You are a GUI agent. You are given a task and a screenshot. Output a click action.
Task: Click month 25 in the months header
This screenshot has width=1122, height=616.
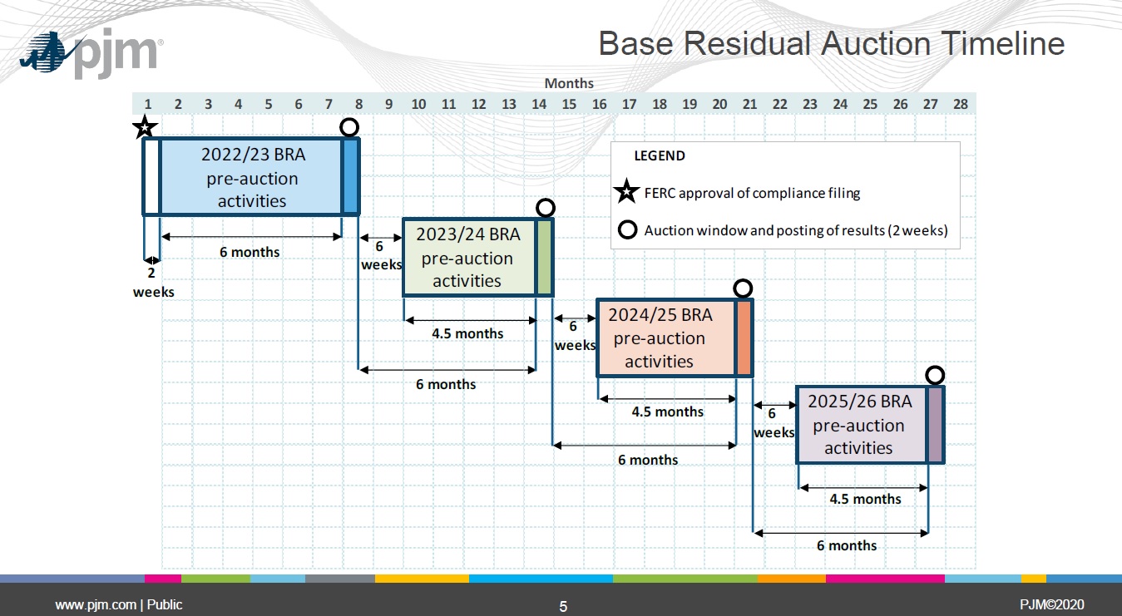[x=870, y=104]
